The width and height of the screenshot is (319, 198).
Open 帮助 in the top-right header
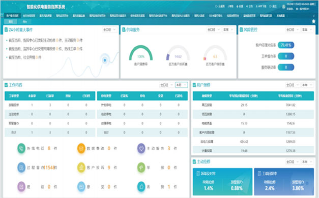pos(230,6)
